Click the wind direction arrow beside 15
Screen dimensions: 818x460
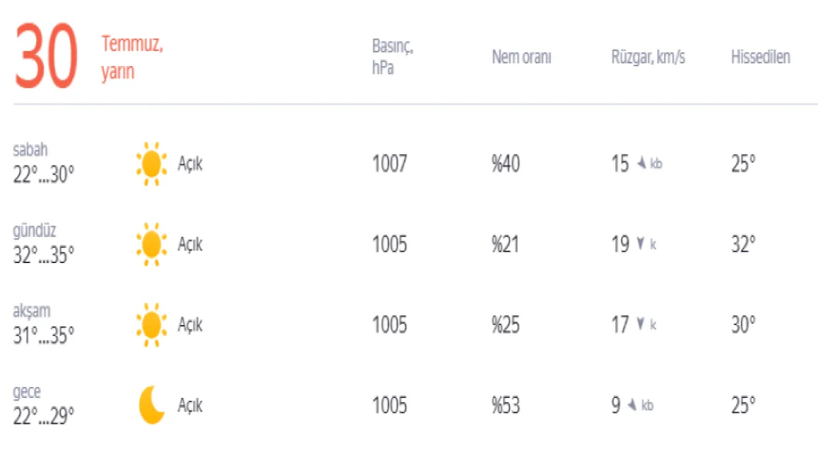click(641, 164)
